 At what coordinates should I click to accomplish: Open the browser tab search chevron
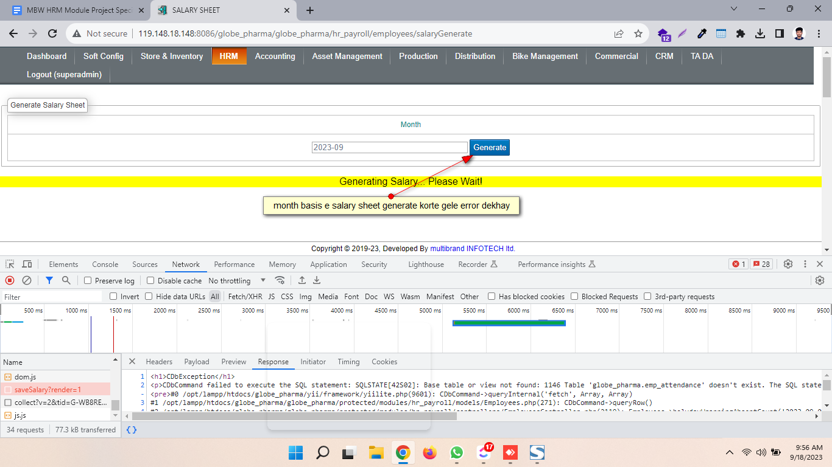[x=733, y=9]
